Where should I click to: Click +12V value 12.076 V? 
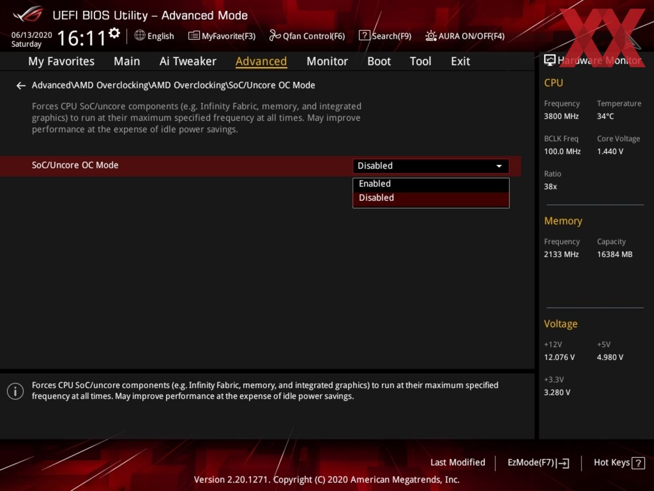point(559,358)
